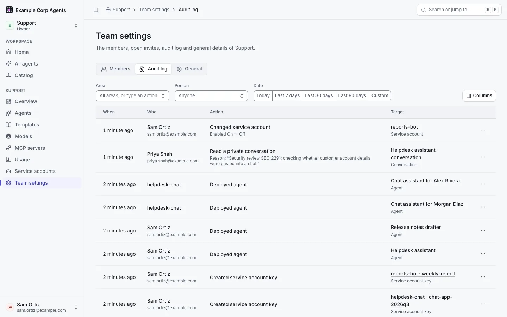Click the All agents sparkle icon
The image size is (507, 317).
(x=8, y=64)
